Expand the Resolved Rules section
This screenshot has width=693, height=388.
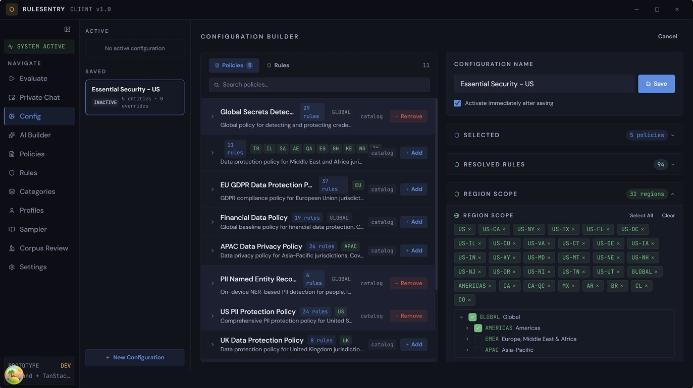point(564,165)
